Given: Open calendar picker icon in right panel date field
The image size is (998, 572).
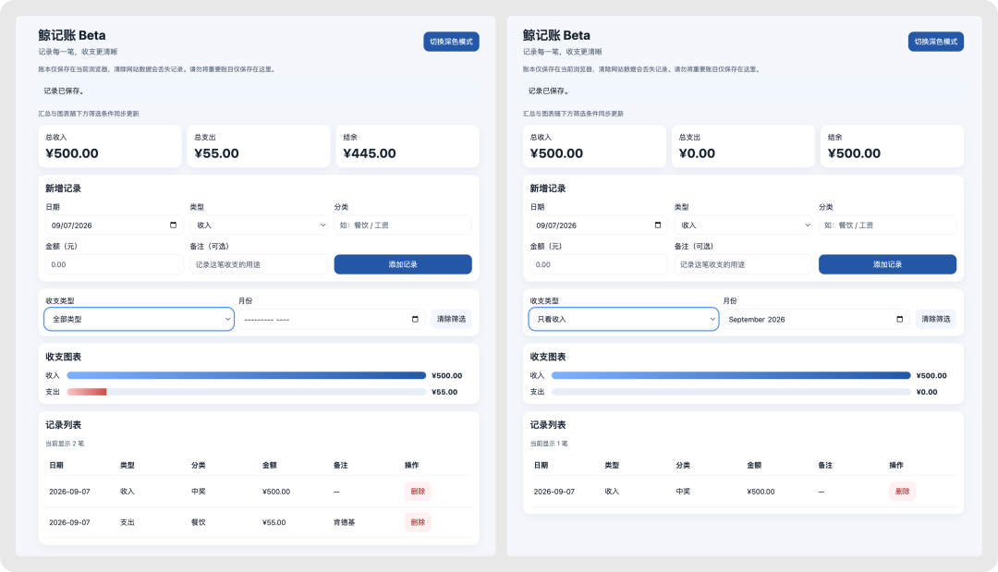Looking at the screenshot, I should tap(658, 225).
